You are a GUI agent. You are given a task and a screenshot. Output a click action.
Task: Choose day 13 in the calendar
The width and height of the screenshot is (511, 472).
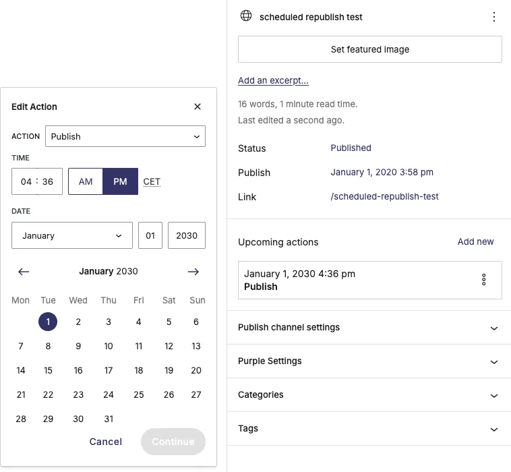196,346
